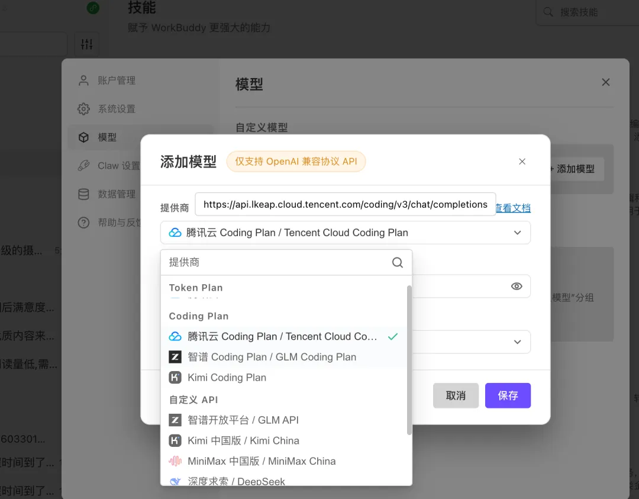
Task: Click the wrench icon of Claw 设置
Action: point(83,166)
